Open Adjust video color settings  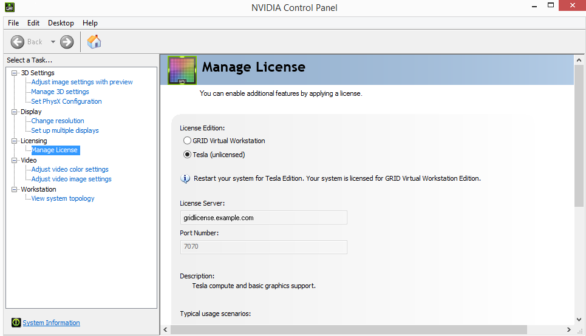[x=70, y=169]
